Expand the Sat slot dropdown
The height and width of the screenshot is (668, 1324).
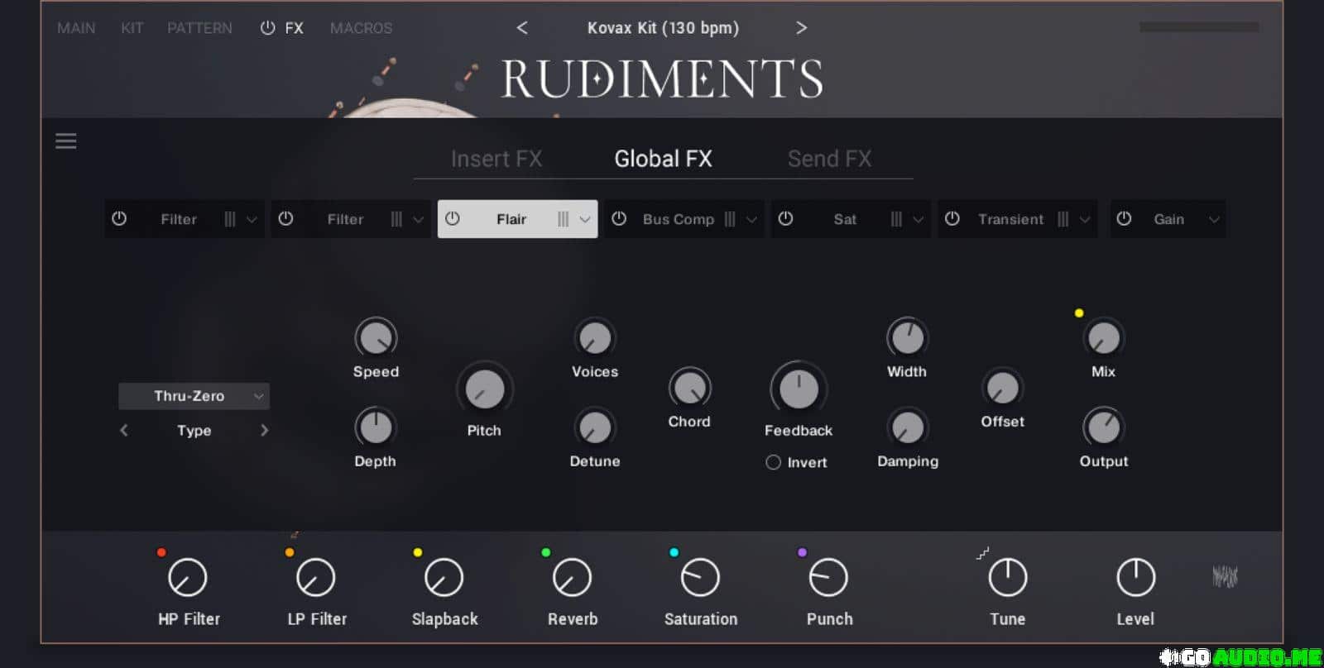(919, 220)
